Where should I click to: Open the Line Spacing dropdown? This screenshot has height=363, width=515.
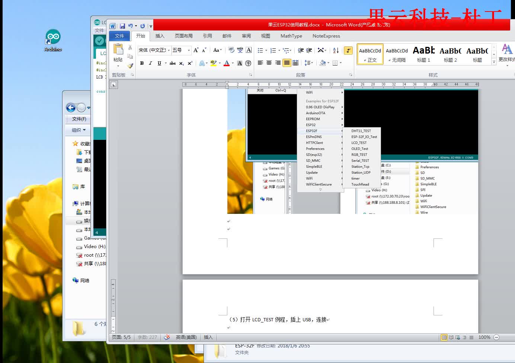point(309,63)
